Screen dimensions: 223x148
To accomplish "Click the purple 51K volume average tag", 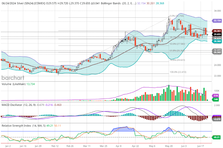I will click(x=216, y=96).
